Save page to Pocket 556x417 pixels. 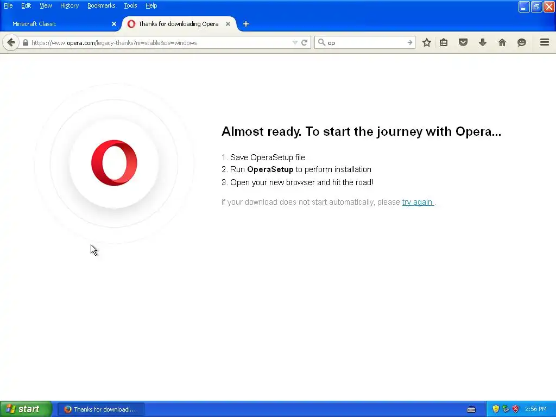pyautogui.click(x=463, y=42)
